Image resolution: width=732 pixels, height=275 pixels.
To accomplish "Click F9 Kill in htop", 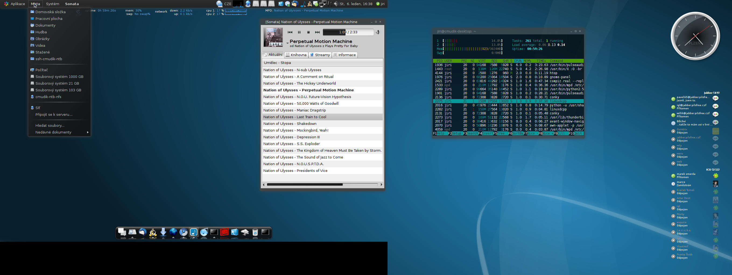I will (561, 133).
